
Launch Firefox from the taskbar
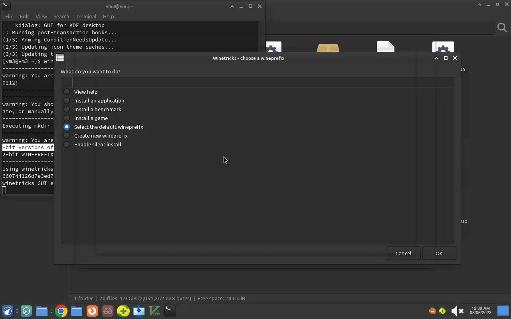point(92,311)
